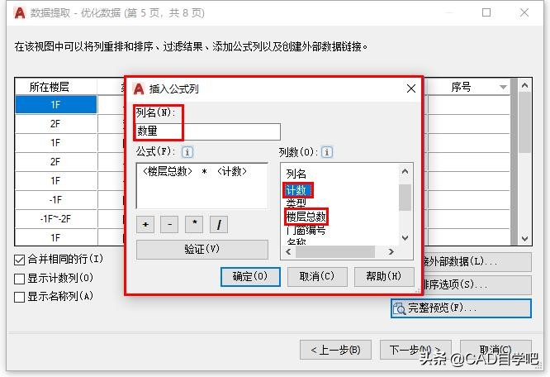Click the AutoCAD logo in wizard title bar
Viewport: 550px width, 377px height.
click(x=20, y=13)
